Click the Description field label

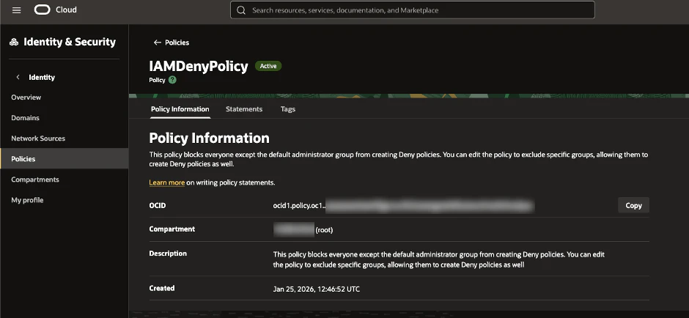point(168,254)
